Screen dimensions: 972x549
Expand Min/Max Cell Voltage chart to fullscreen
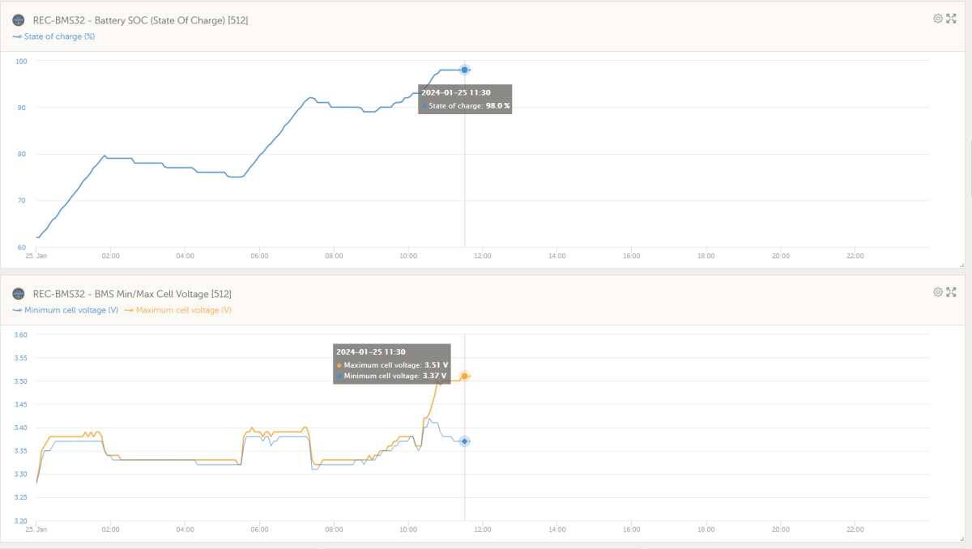pos(951,292)
